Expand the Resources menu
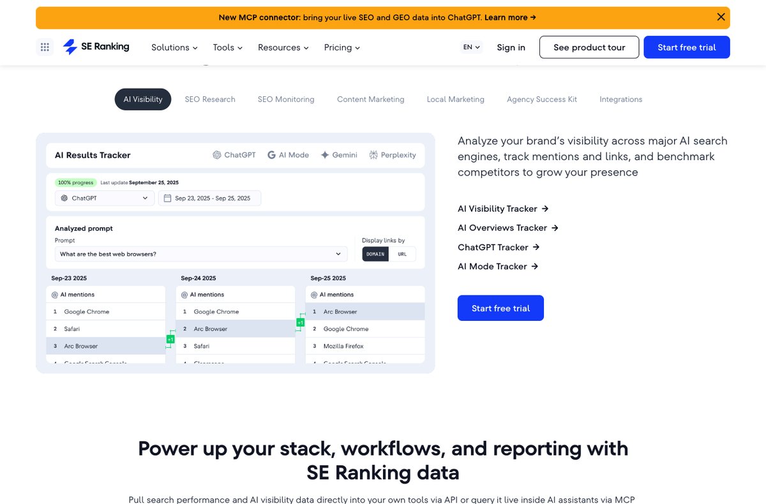 (x=283, y=47)
